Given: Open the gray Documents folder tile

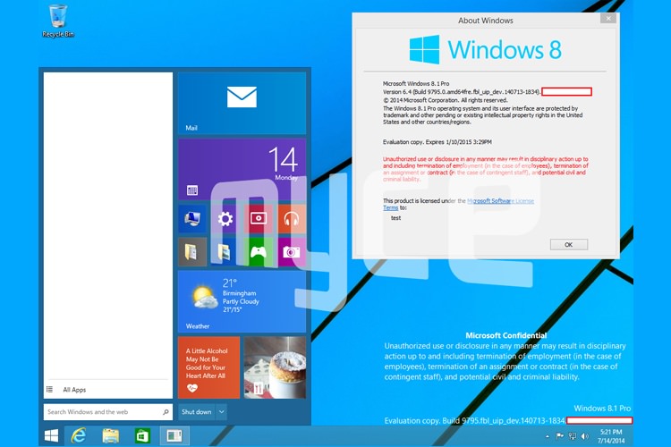Looking at the screenshot, I should 192,252.
